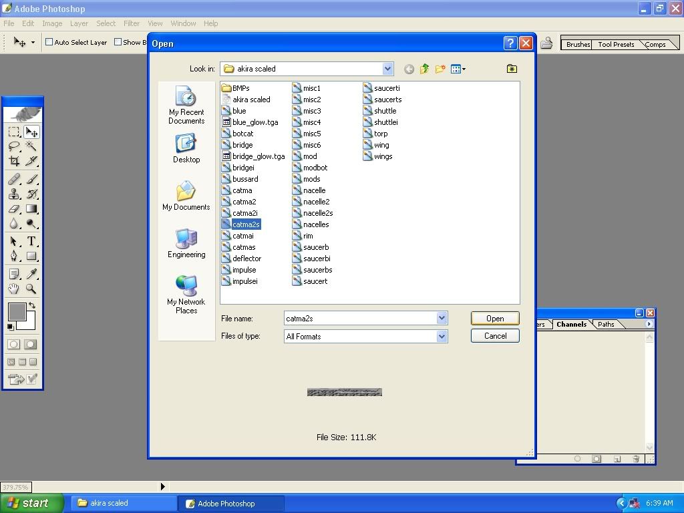Open the tool preset picker arrow
The width and height of the screenshot is (684, 513).
point(33,43)
